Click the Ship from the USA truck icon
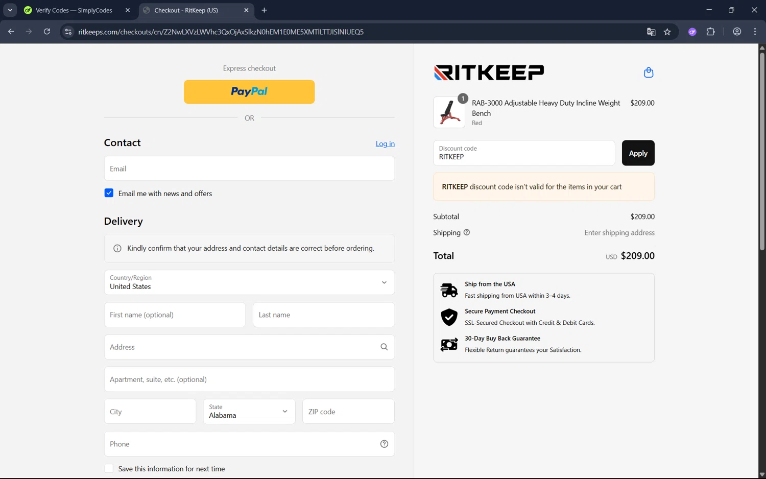 click(449, 290)
